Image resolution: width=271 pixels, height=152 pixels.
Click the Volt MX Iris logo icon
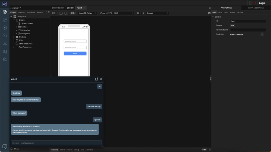tap(5, 4)
